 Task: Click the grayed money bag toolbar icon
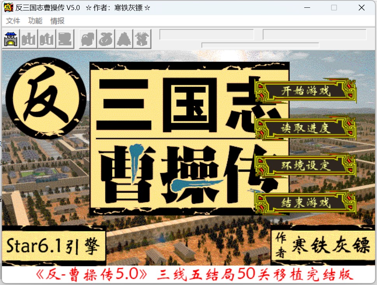(x=106, y=39)
